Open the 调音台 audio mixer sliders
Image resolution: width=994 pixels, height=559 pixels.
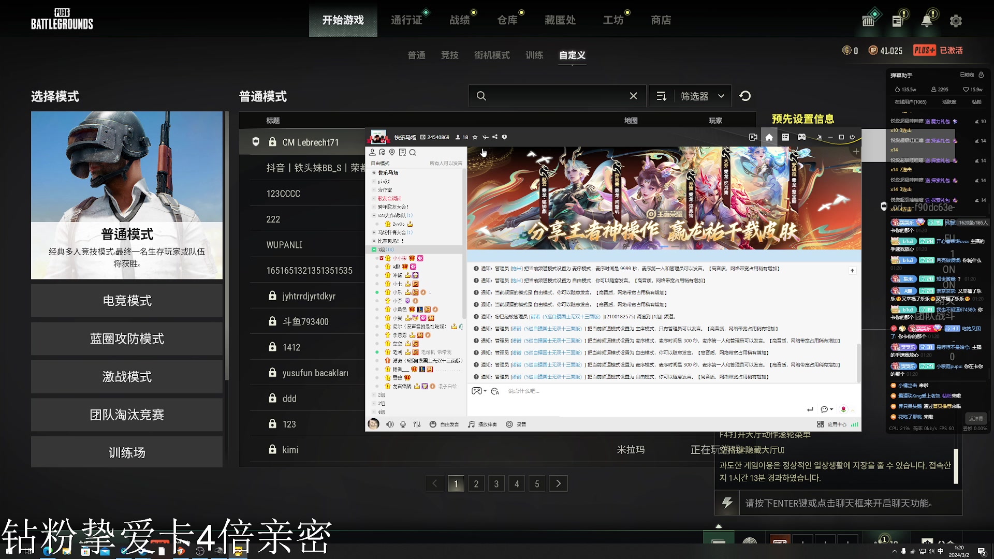pos(417,424)
